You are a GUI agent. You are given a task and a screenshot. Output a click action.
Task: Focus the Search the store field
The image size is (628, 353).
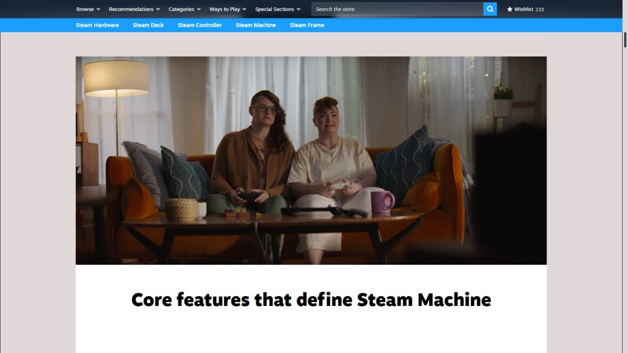click(x=397, y=9)
